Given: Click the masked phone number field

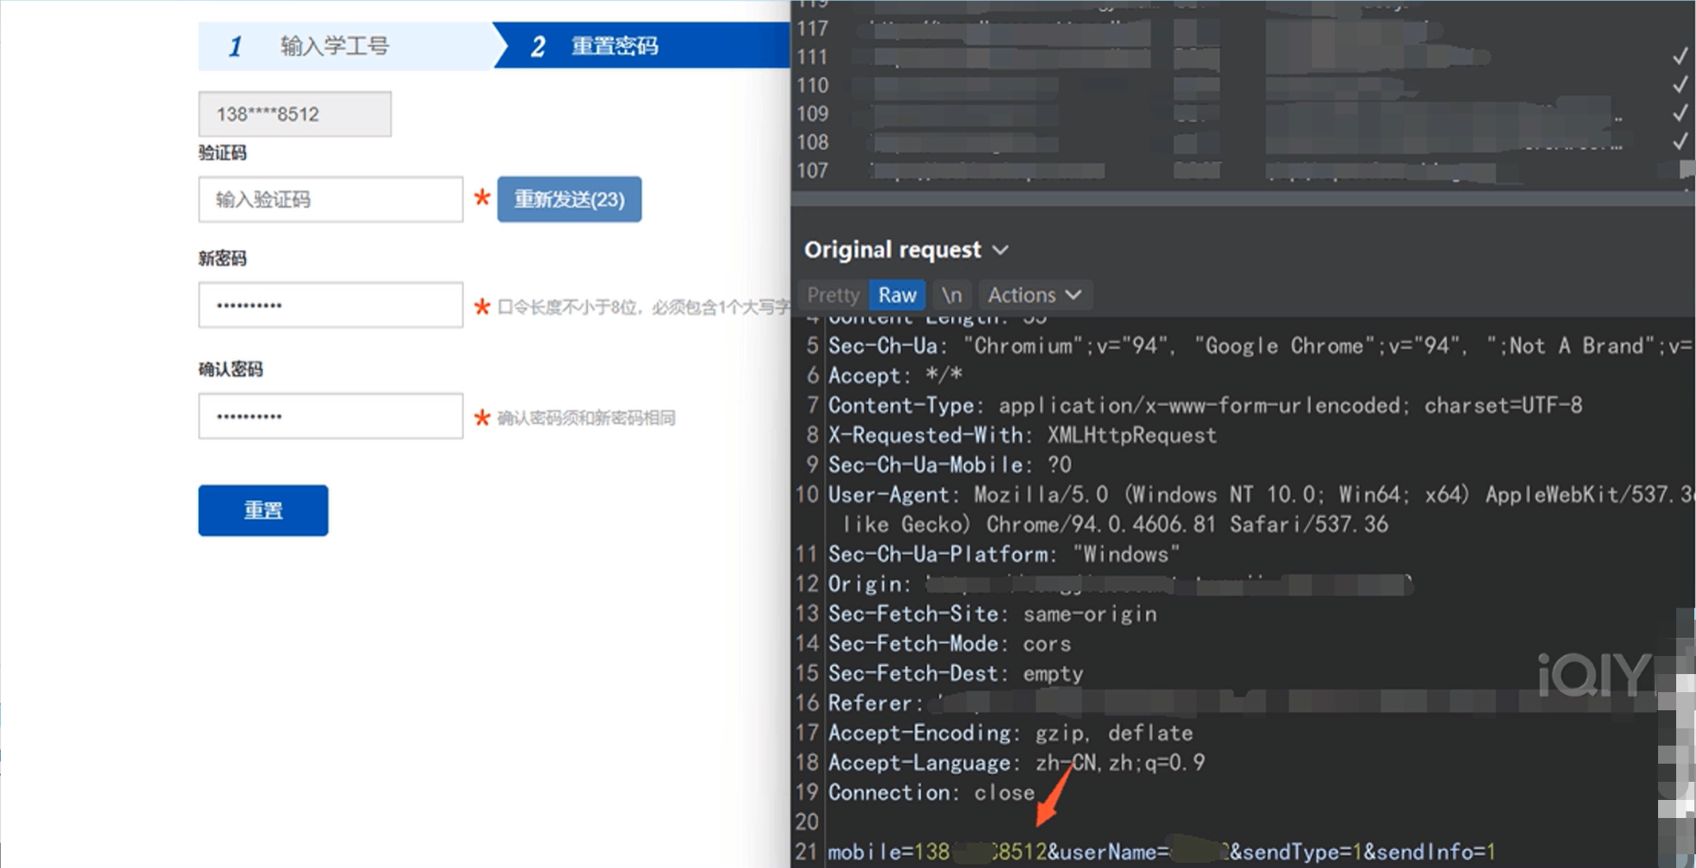Looking at the screenshot, I should 294,114.
